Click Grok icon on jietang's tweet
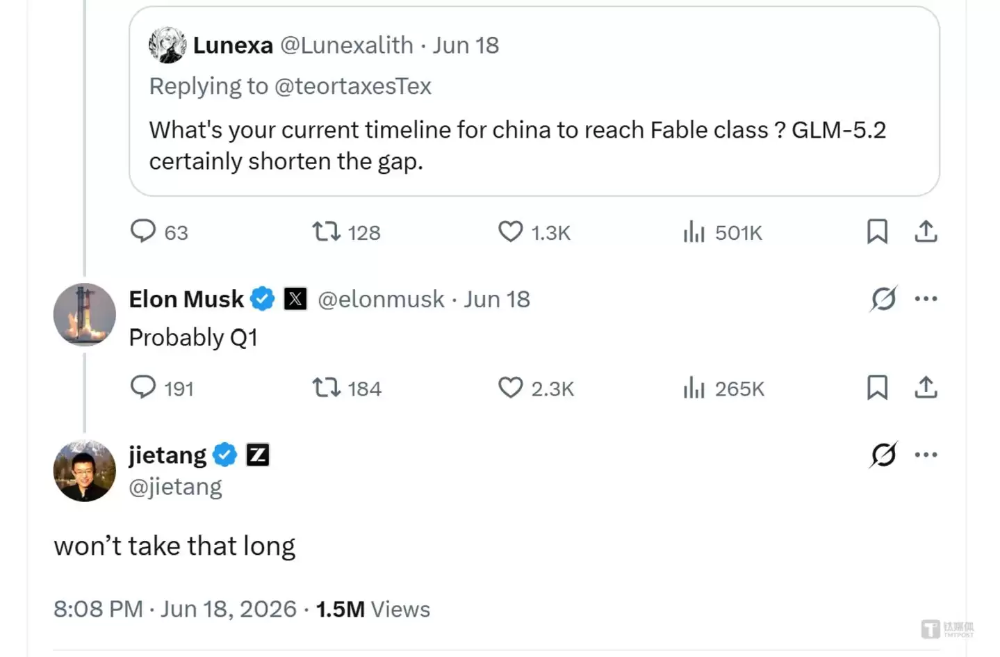Screen dimensions: 1000x657 (883, 455)
